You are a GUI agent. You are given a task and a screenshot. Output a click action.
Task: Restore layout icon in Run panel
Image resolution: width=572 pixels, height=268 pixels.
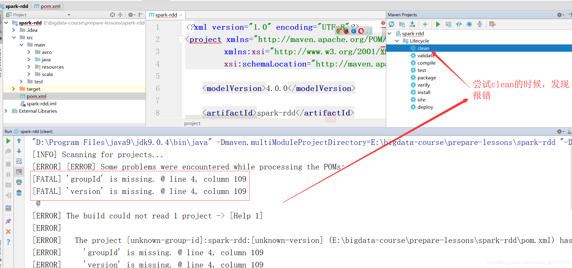[8, 208]
